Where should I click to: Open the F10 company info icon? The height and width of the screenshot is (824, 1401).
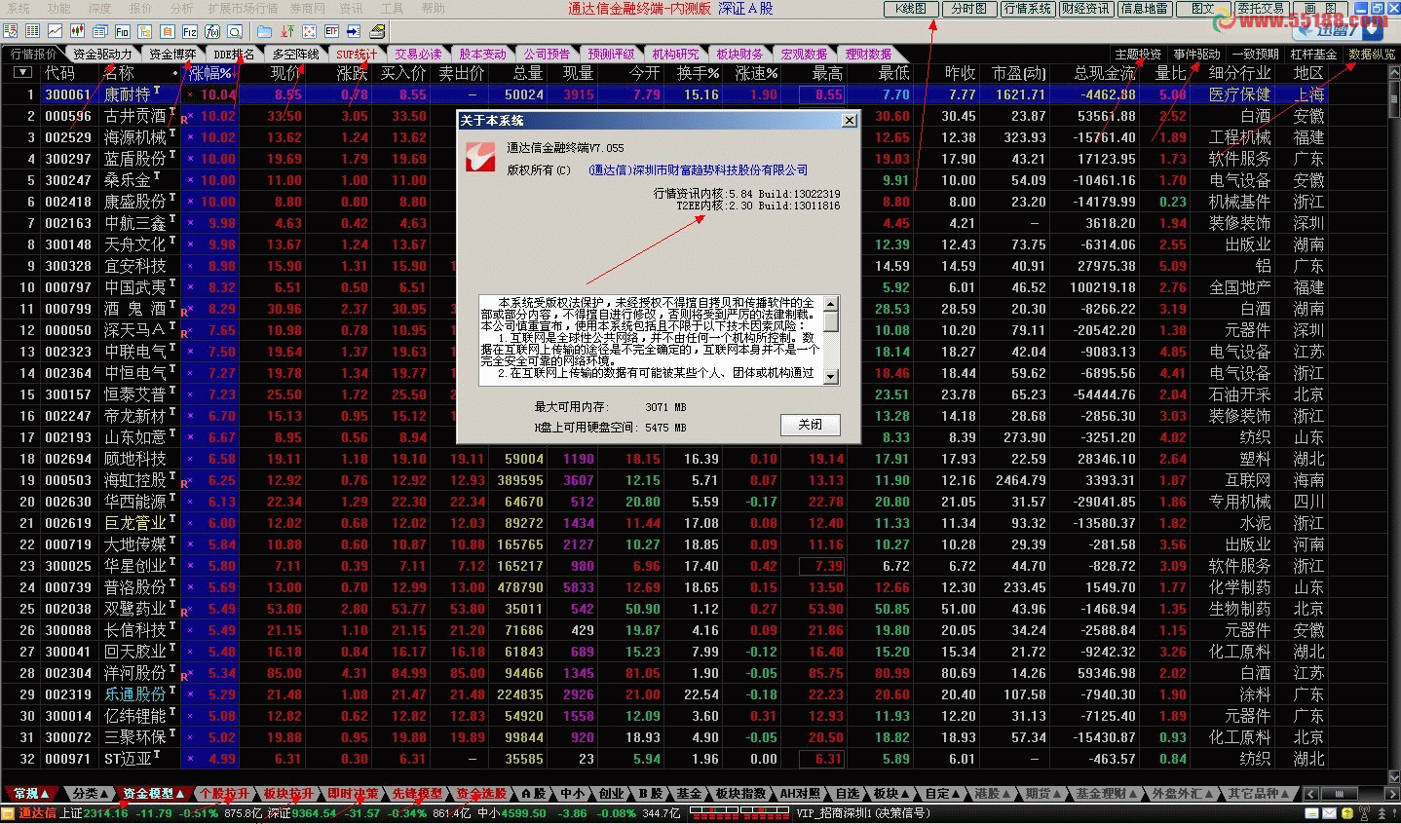(x=122, y=31)
